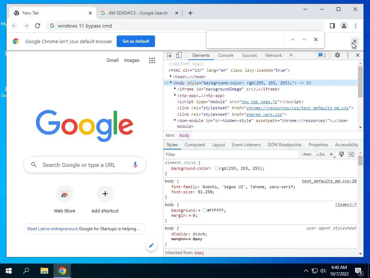The height and width of the screenshot is (278, 370).
Task: Toggle the .cls class editor
Action: [x=320, y=154]
